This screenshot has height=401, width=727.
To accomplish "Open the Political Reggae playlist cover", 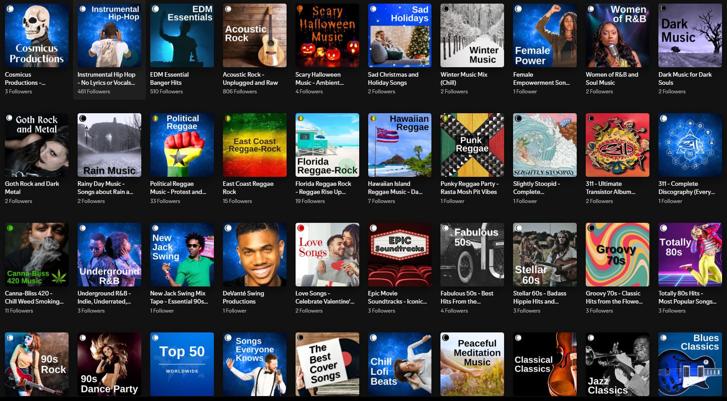I will coord(182,145).
